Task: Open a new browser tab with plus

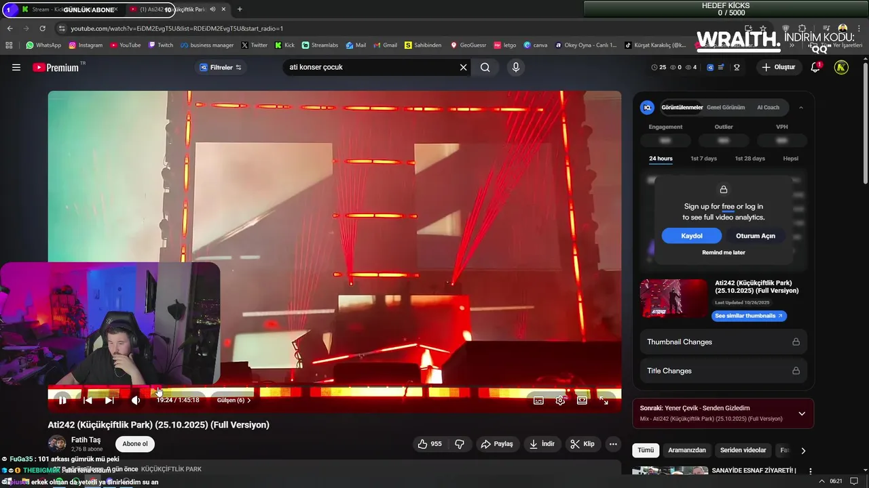Action: point(240,9)
